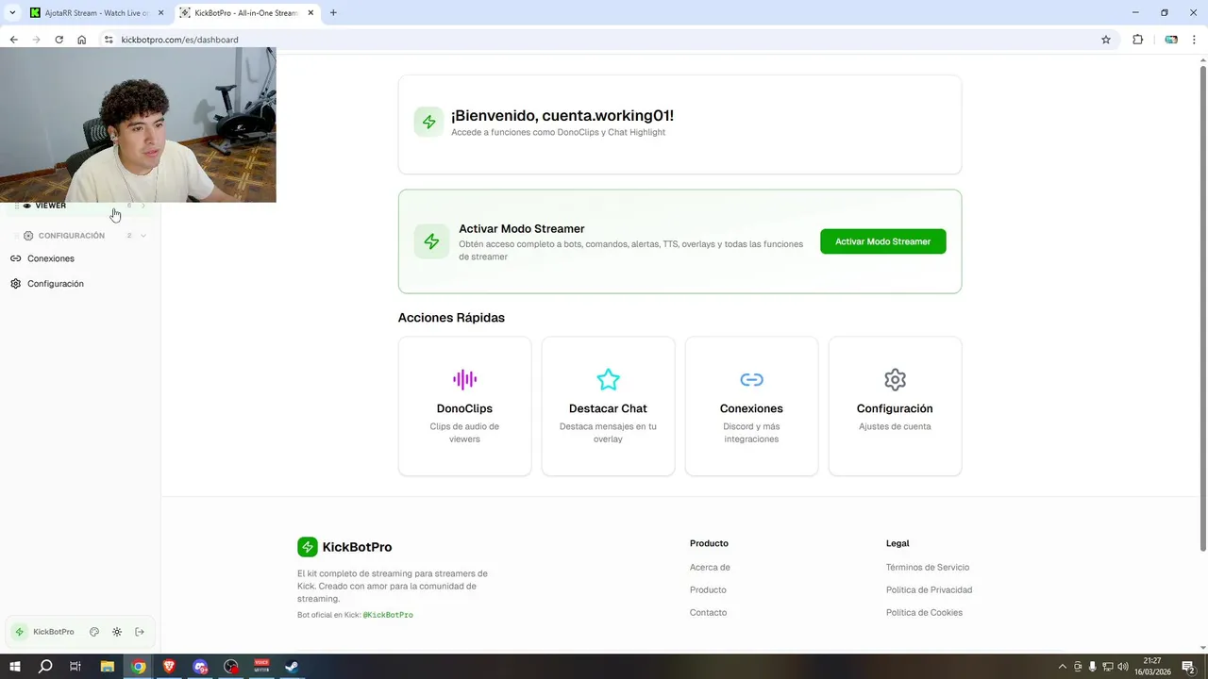Open the Contacto footer link
This screenshot has height=679, width=1208.
click(708, 613)
